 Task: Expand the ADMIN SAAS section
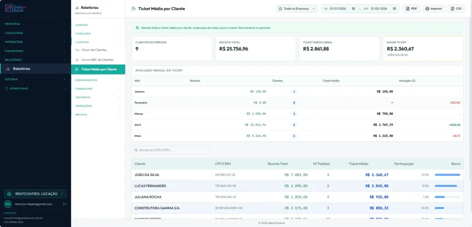pos(35,89)
